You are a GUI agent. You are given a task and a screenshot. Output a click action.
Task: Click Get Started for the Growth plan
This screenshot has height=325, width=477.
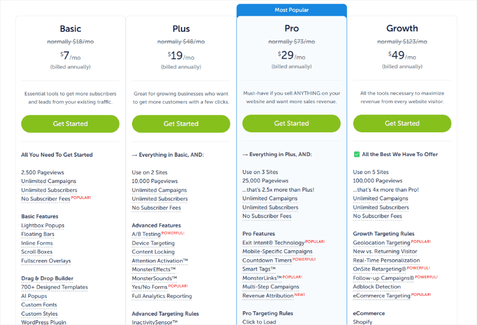(402, 123)
